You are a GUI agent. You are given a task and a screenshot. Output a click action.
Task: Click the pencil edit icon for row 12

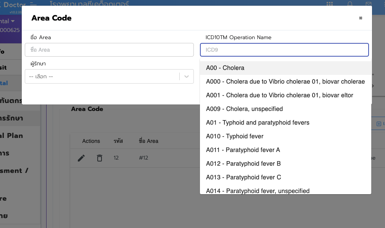tap(81, 158)
